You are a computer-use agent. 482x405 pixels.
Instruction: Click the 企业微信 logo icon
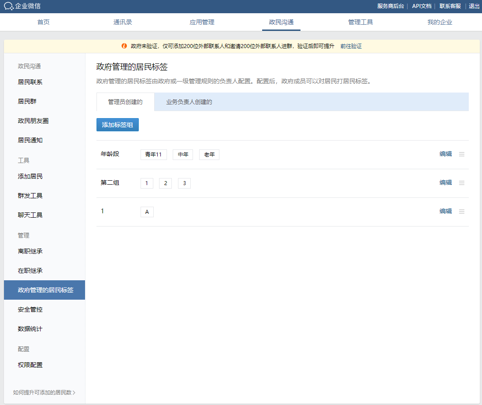9,6
